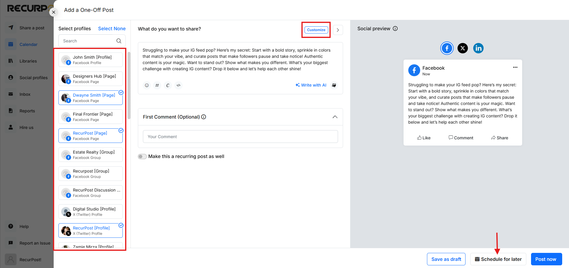Deselect Dwayne Smith [Page]
569x268 pixels.
click(x=90, y=98)
